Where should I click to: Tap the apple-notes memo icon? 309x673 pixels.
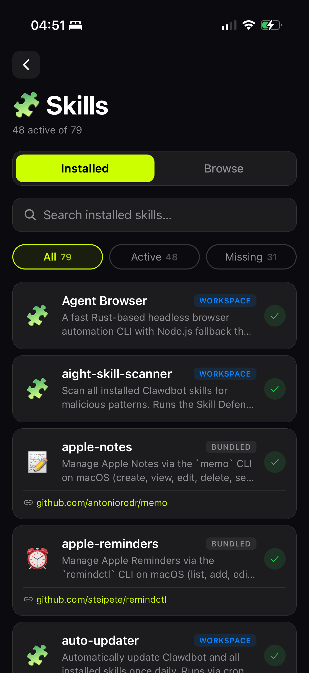[37, 462]
